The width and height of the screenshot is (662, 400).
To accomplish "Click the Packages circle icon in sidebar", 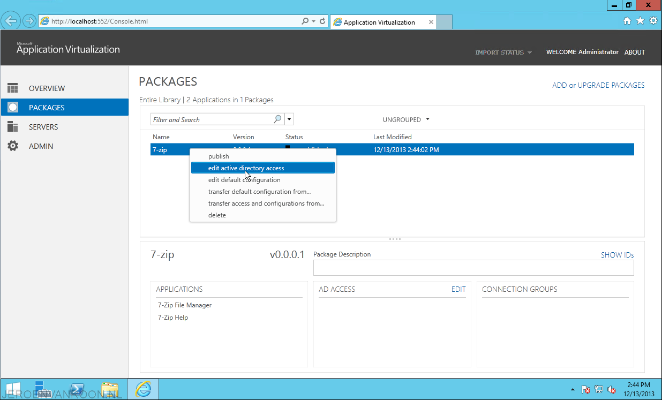I will tap(13, 108).
